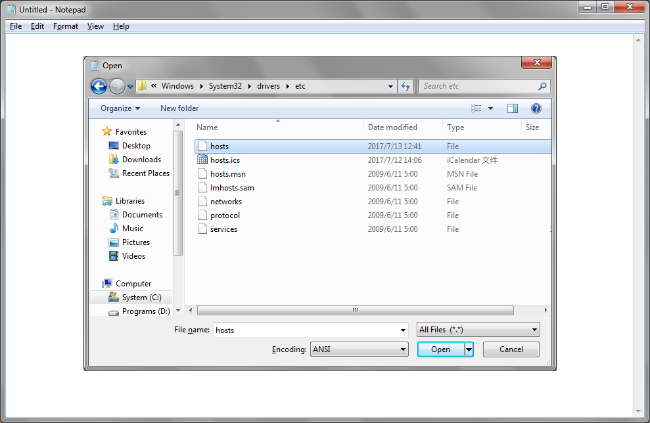Click the Libraries icon in sidebar
Viewport: 650px width, 423px height.
pyautogui.click(x=107, y=201)
